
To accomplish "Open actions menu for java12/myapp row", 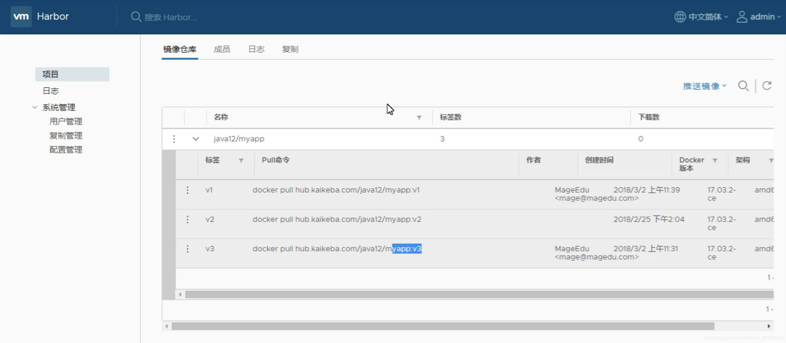I will tap(174, 139).
